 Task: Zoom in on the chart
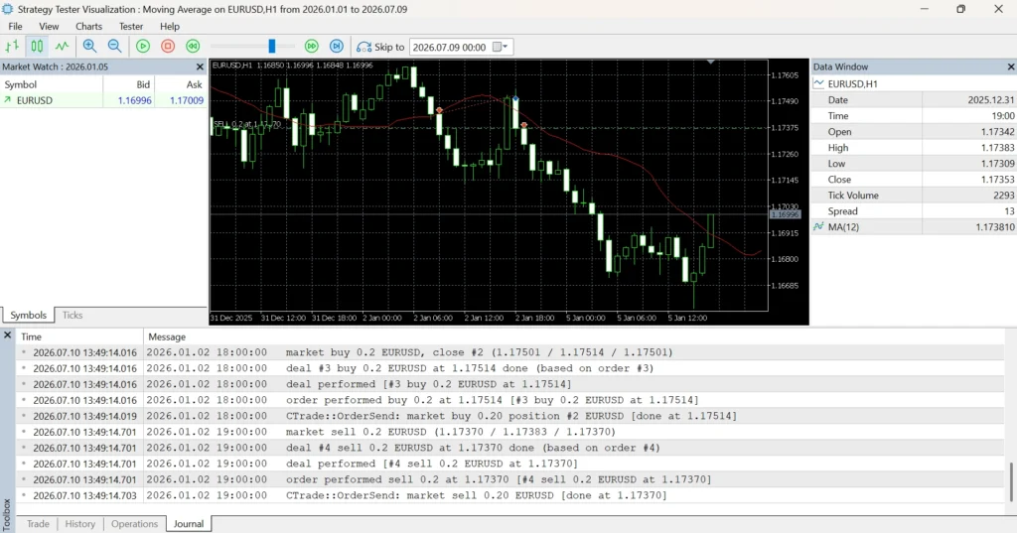coord(89,47)
